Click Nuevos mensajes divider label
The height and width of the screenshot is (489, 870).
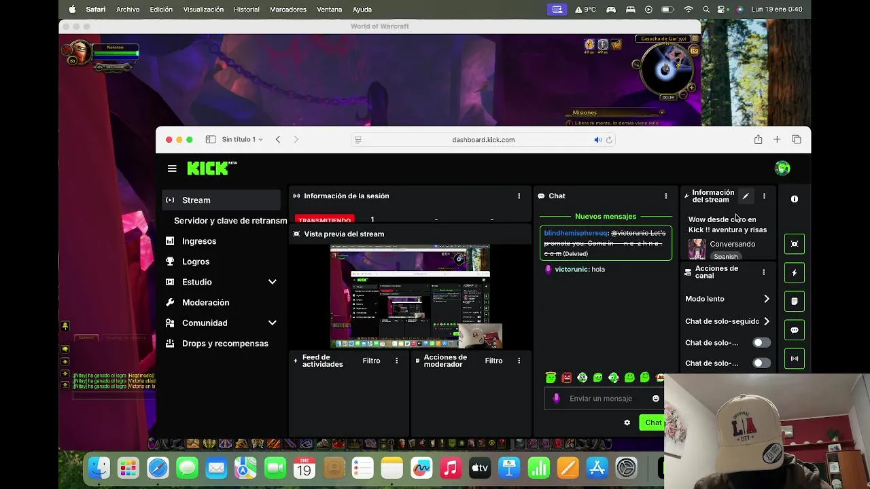[x=606, y=217]
